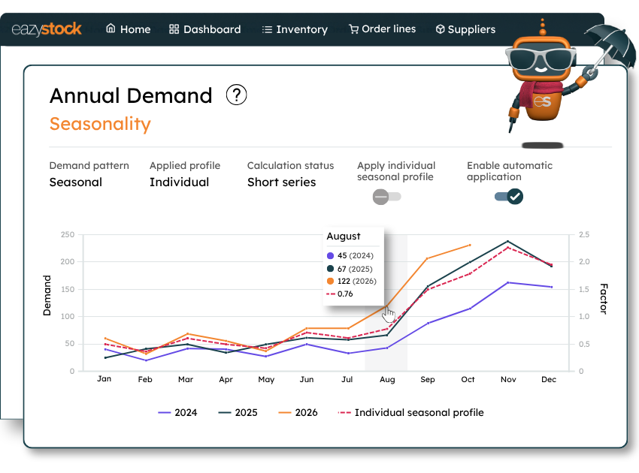Image resolution: width=639 pixels, height=473 pixels.
Task: Click the 'August' tooltip title
Action: point(344,236)
